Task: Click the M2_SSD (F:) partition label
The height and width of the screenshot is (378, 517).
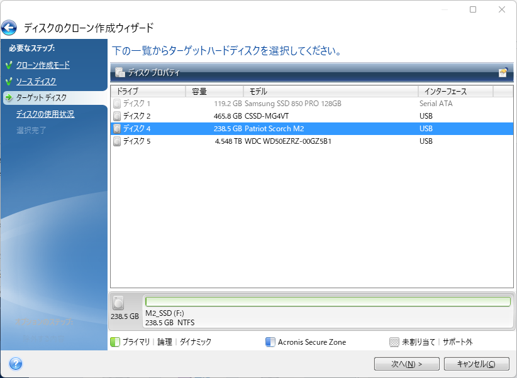Action: pyautogui.click(x=165, y=313)
